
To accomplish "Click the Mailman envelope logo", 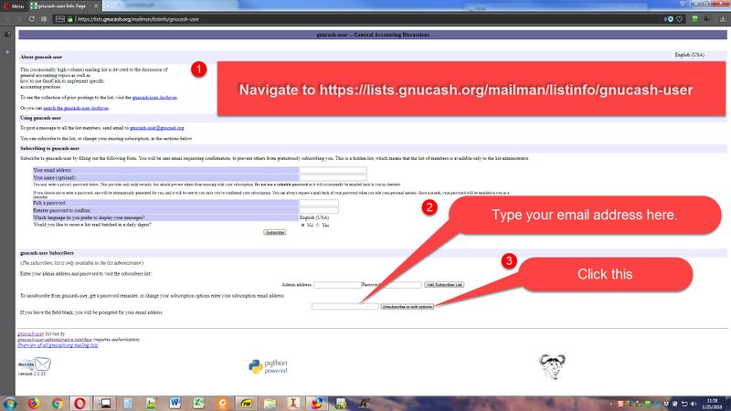I will (35, 364).
